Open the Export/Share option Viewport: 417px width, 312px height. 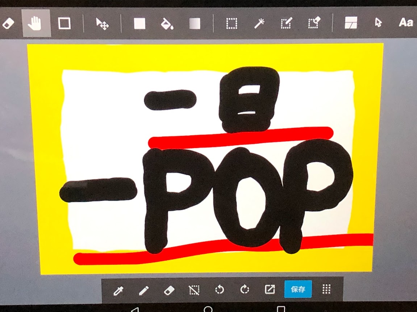270,289
